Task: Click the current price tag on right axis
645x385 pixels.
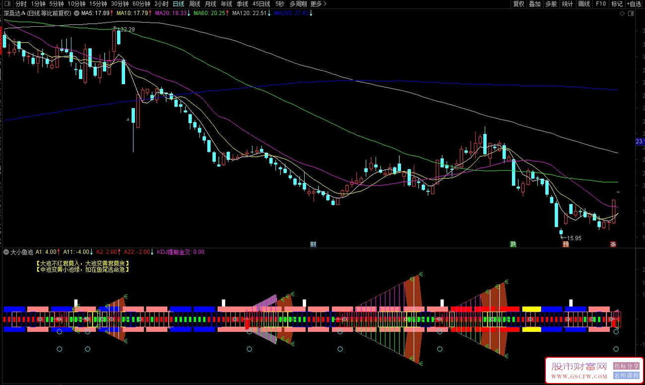Action: coord(640,142)
